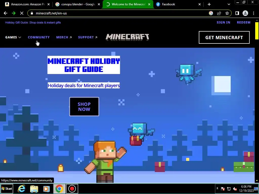Click the Minecraft logo
Viewport: 259px width, 194px height.
pos(127,37)
